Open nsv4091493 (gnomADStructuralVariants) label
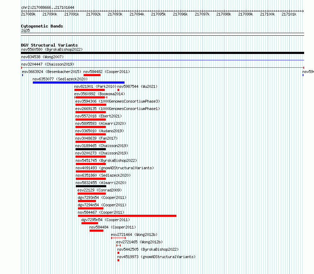This screenshot has height=274, width=314. click(115, 168)
